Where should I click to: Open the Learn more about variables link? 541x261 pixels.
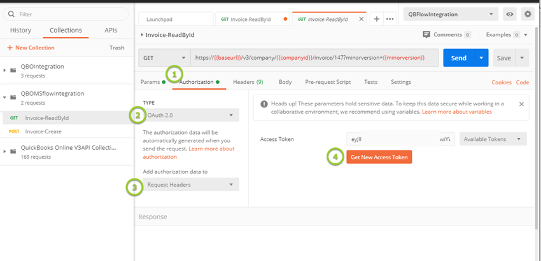[456, 112]
